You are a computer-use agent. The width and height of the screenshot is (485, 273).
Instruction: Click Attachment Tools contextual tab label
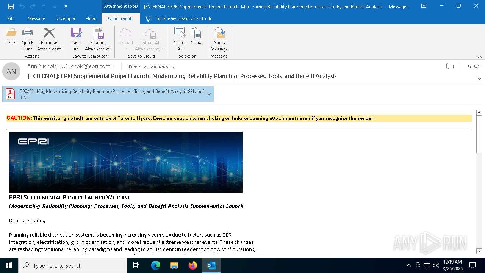coord(121,6)
